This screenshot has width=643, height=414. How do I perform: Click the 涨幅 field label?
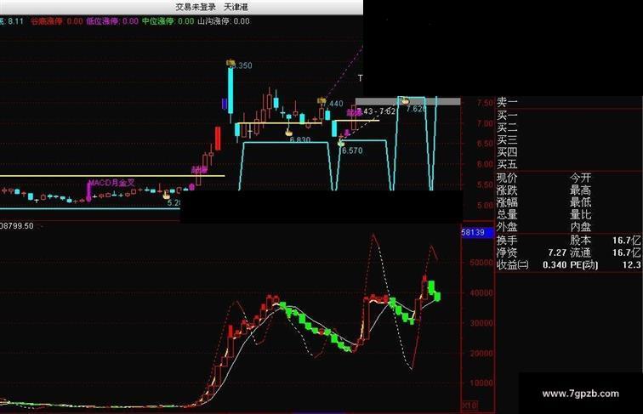(507, 202)
